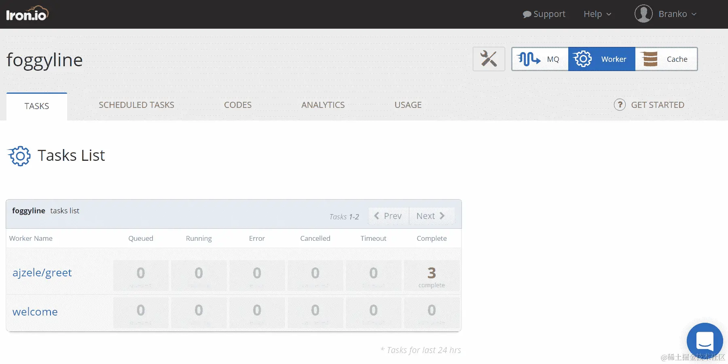
Task: Click the Timeout column header
Action: 373,238
